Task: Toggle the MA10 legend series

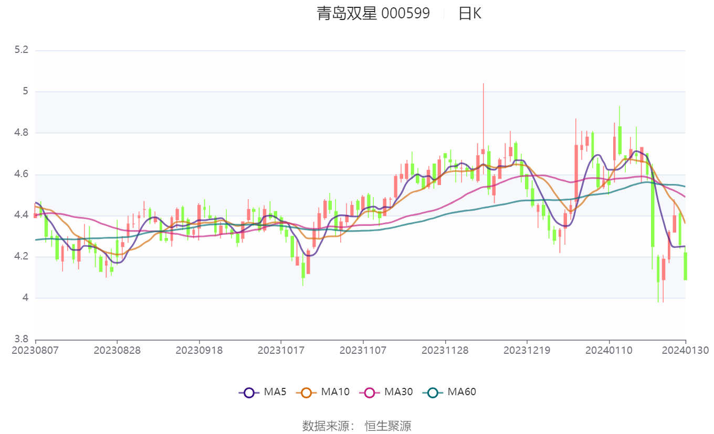Action: 322,392
